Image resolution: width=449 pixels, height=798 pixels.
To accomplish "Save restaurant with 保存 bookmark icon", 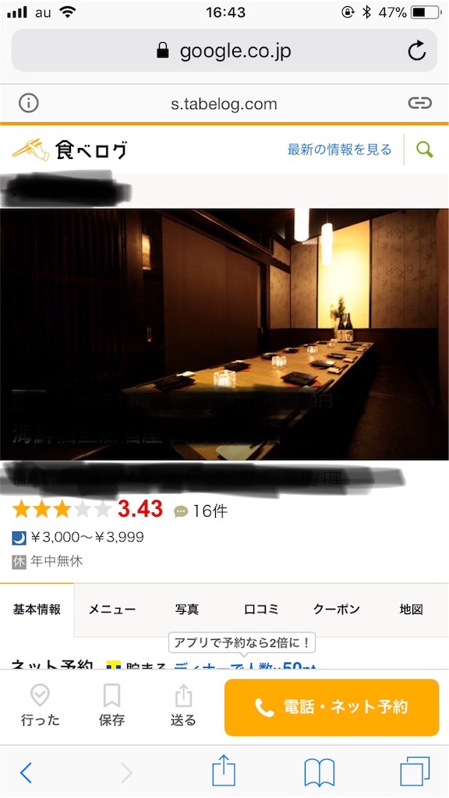I will click(111, 705).
